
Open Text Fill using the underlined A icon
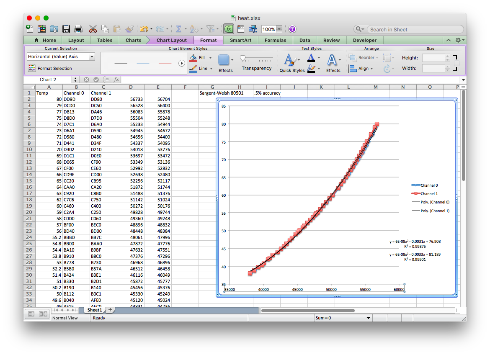(311, 57)
